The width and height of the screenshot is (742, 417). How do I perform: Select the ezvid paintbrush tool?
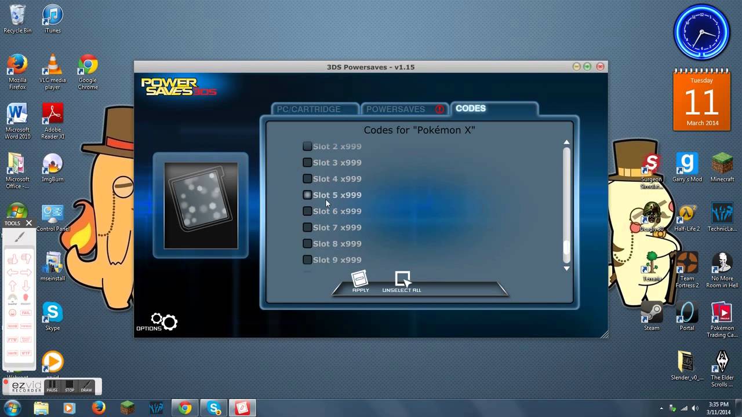(19, 237)
